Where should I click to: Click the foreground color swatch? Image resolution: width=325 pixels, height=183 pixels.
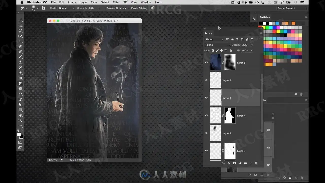(19, 134)
